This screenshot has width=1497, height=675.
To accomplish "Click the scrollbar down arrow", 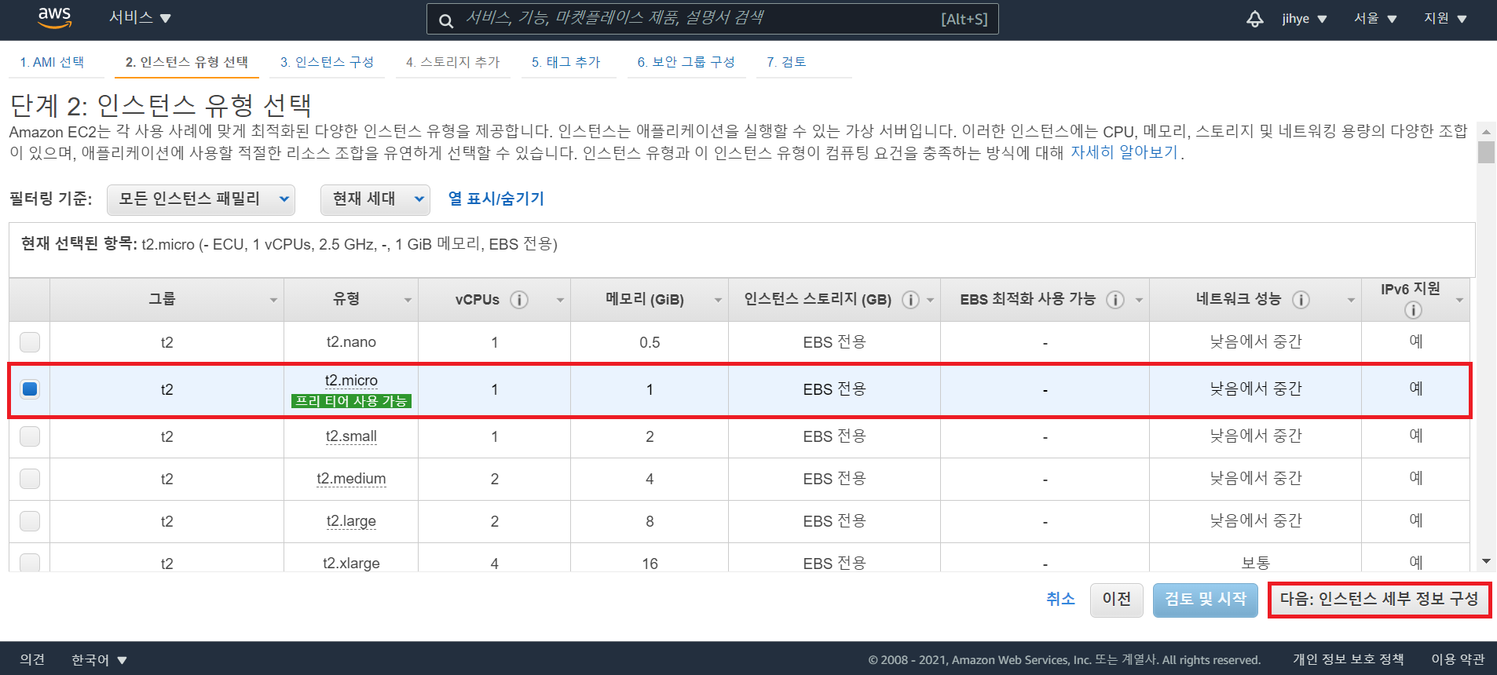I will coord(1486,562).
